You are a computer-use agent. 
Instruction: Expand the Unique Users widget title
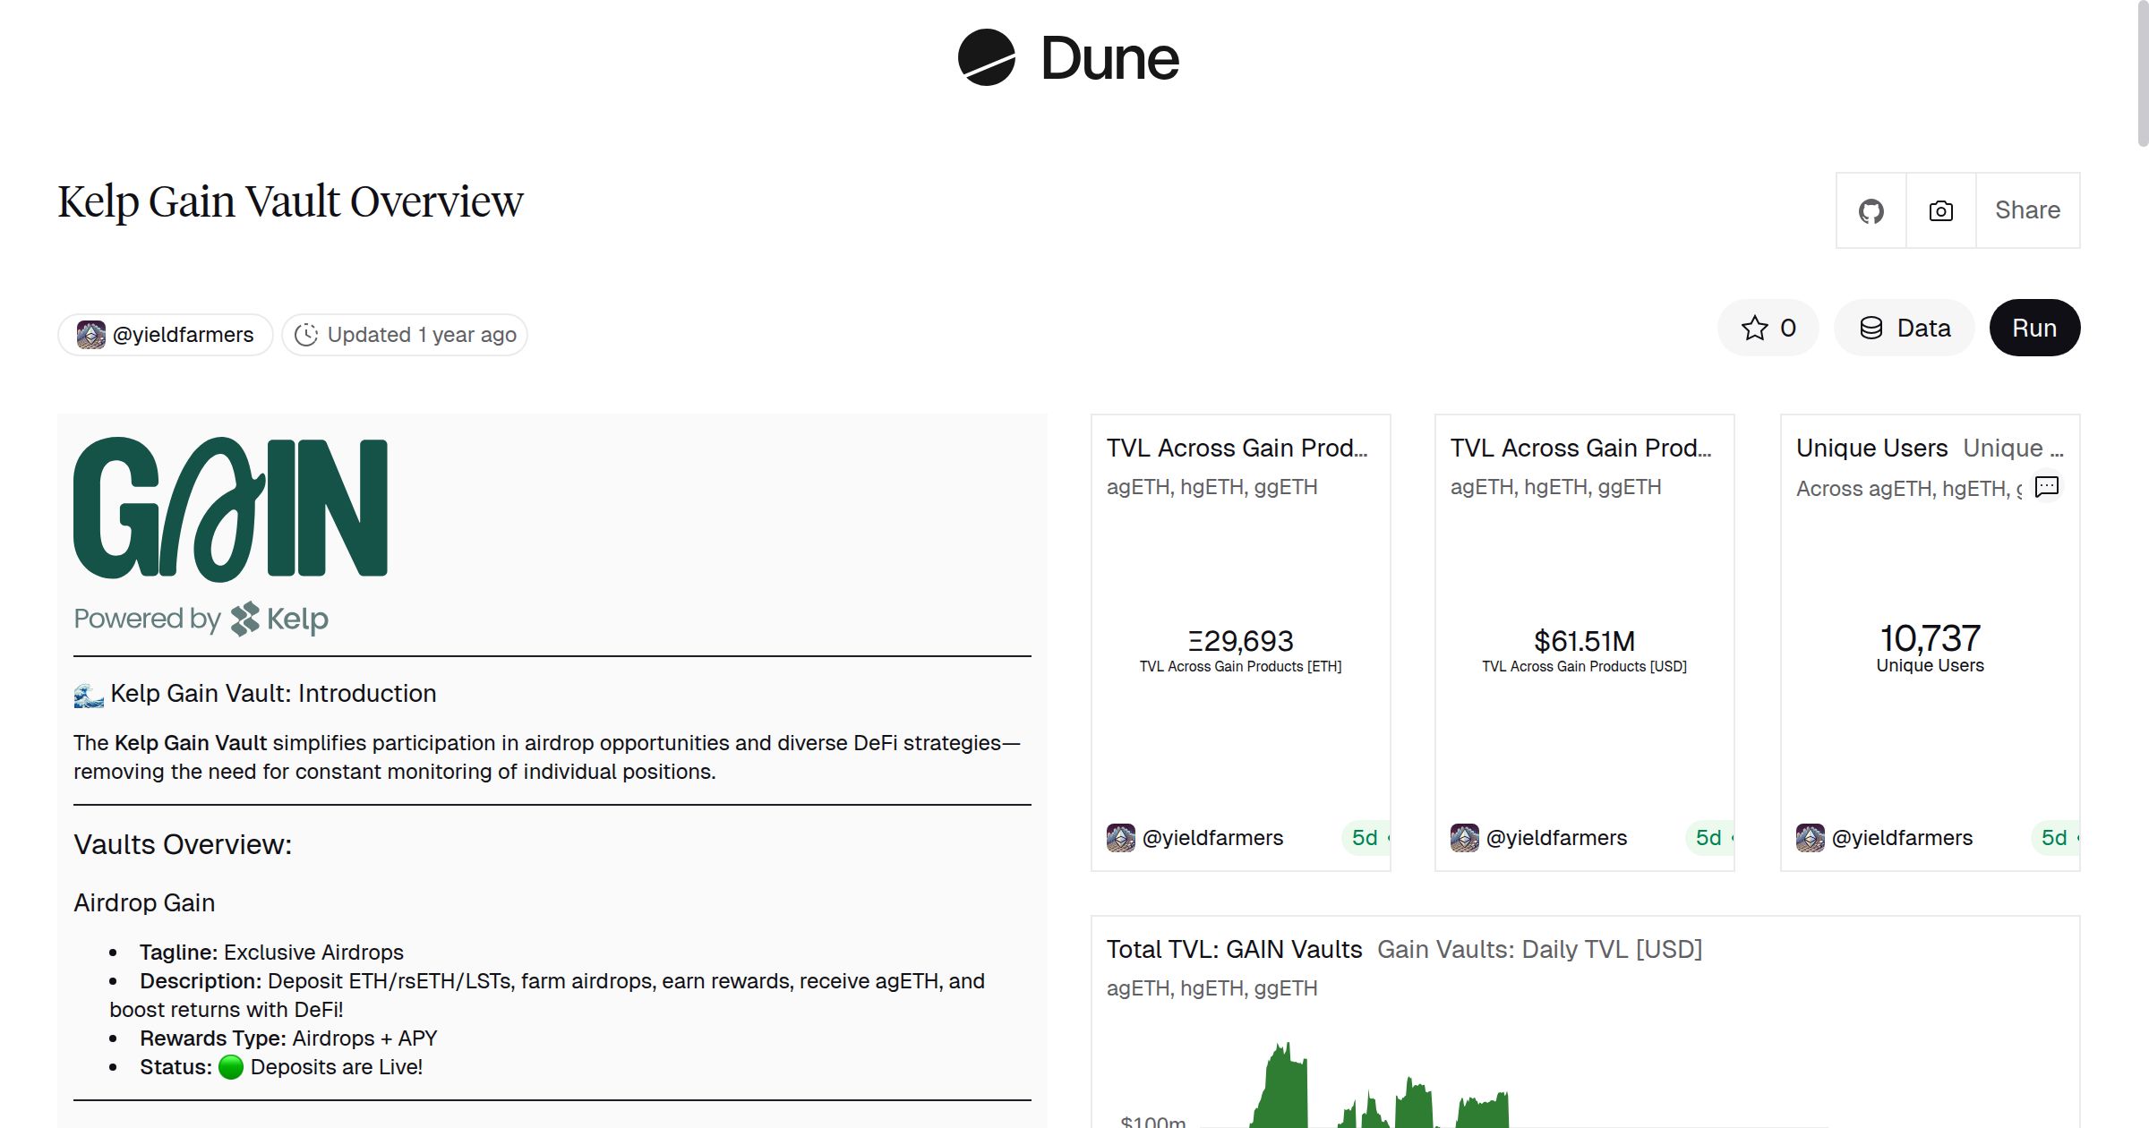tap(1872, 448)
